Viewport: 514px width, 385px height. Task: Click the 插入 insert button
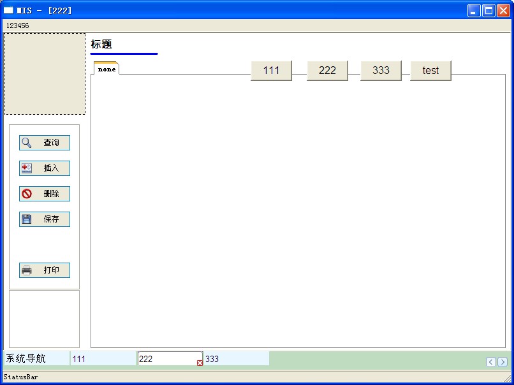[x=45, y=168]
